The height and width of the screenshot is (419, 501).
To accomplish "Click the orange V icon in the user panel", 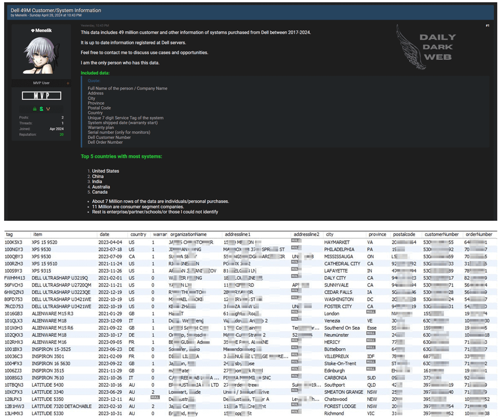I will (48, 109).
